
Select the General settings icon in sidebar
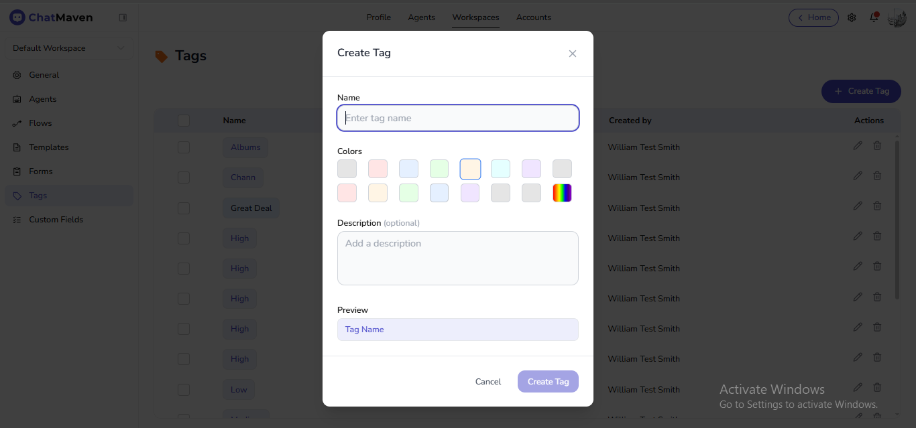click(17, 74)
